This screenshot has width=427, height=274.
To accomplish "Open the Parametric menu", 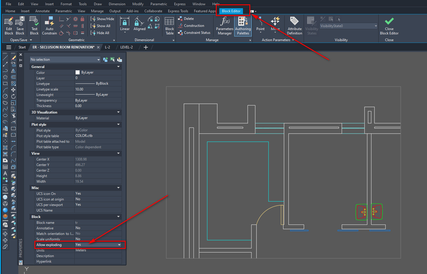I will 159,4.
